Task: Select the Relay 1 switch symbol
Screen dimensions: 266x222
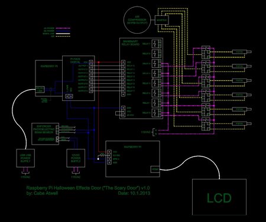Action: coord(157,44)
